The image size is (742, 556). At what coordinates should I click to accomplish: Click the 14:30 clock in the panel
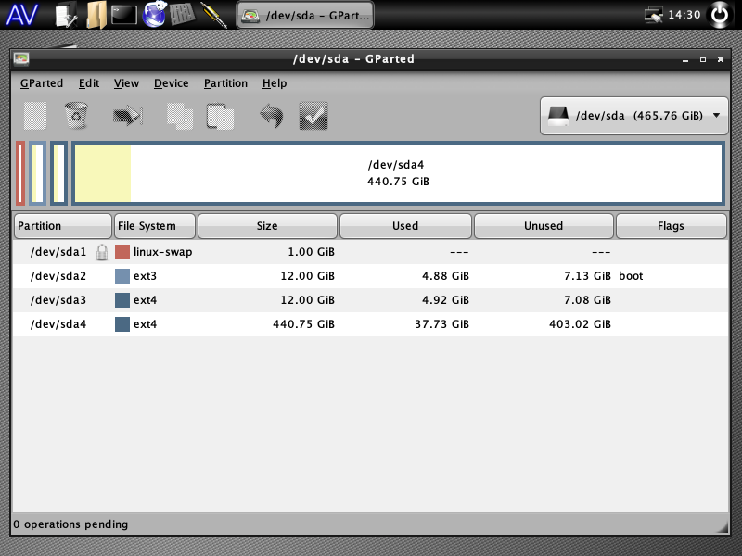(684, 15)
